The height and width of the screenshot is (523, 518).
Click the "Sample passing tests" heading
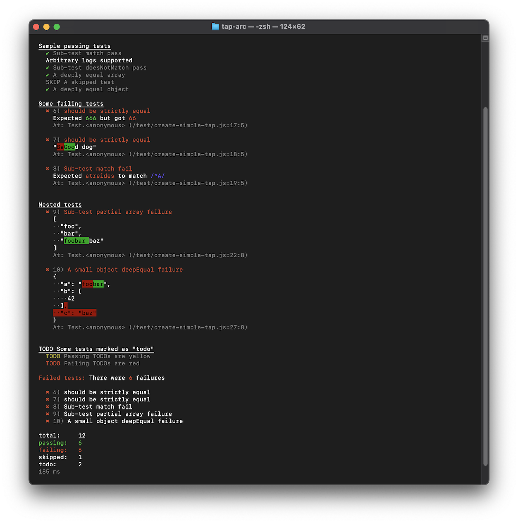pos(74,46)
